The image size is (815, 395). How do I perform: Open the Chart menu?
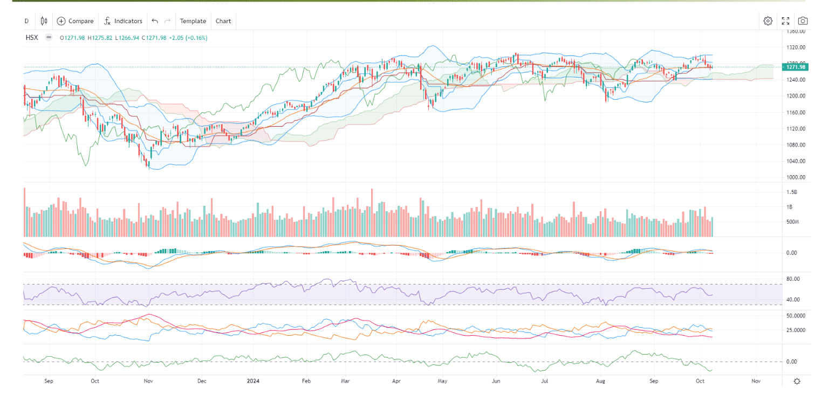point(223,21)
